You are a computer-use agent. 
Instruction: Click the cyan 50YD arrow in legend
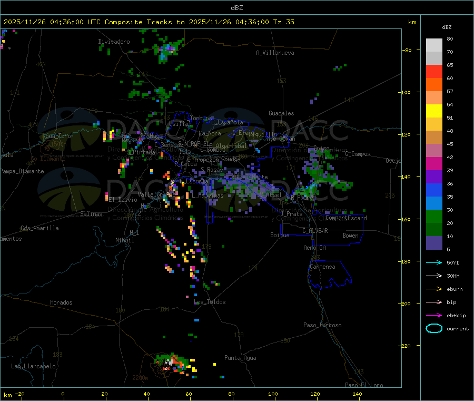click(x=434, y=262)
